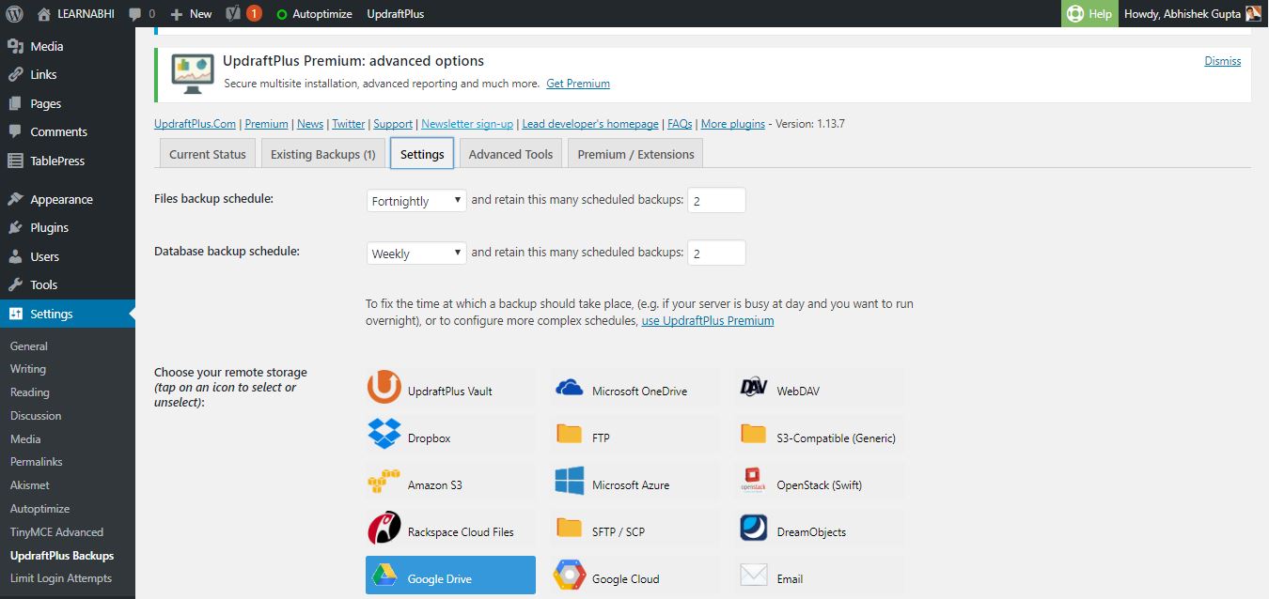Image resolution: width=1269 pixels, height=599 pixels.
Task: Select the Settings tab
Action: [422, 154]
